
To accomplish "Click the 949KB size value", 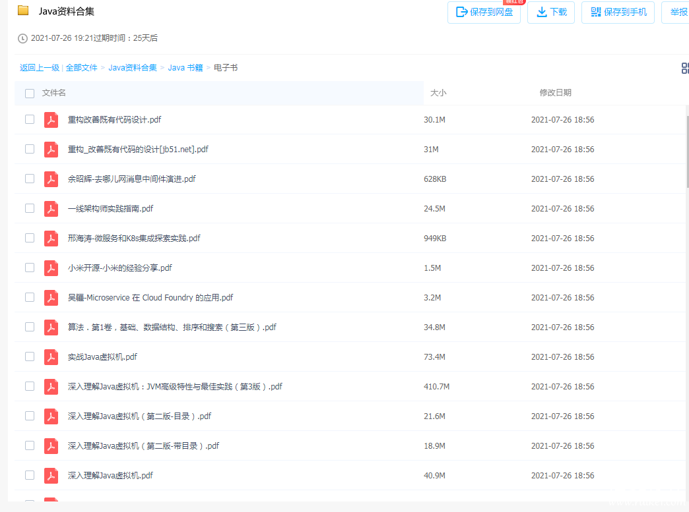I will [x=435, y=239].
